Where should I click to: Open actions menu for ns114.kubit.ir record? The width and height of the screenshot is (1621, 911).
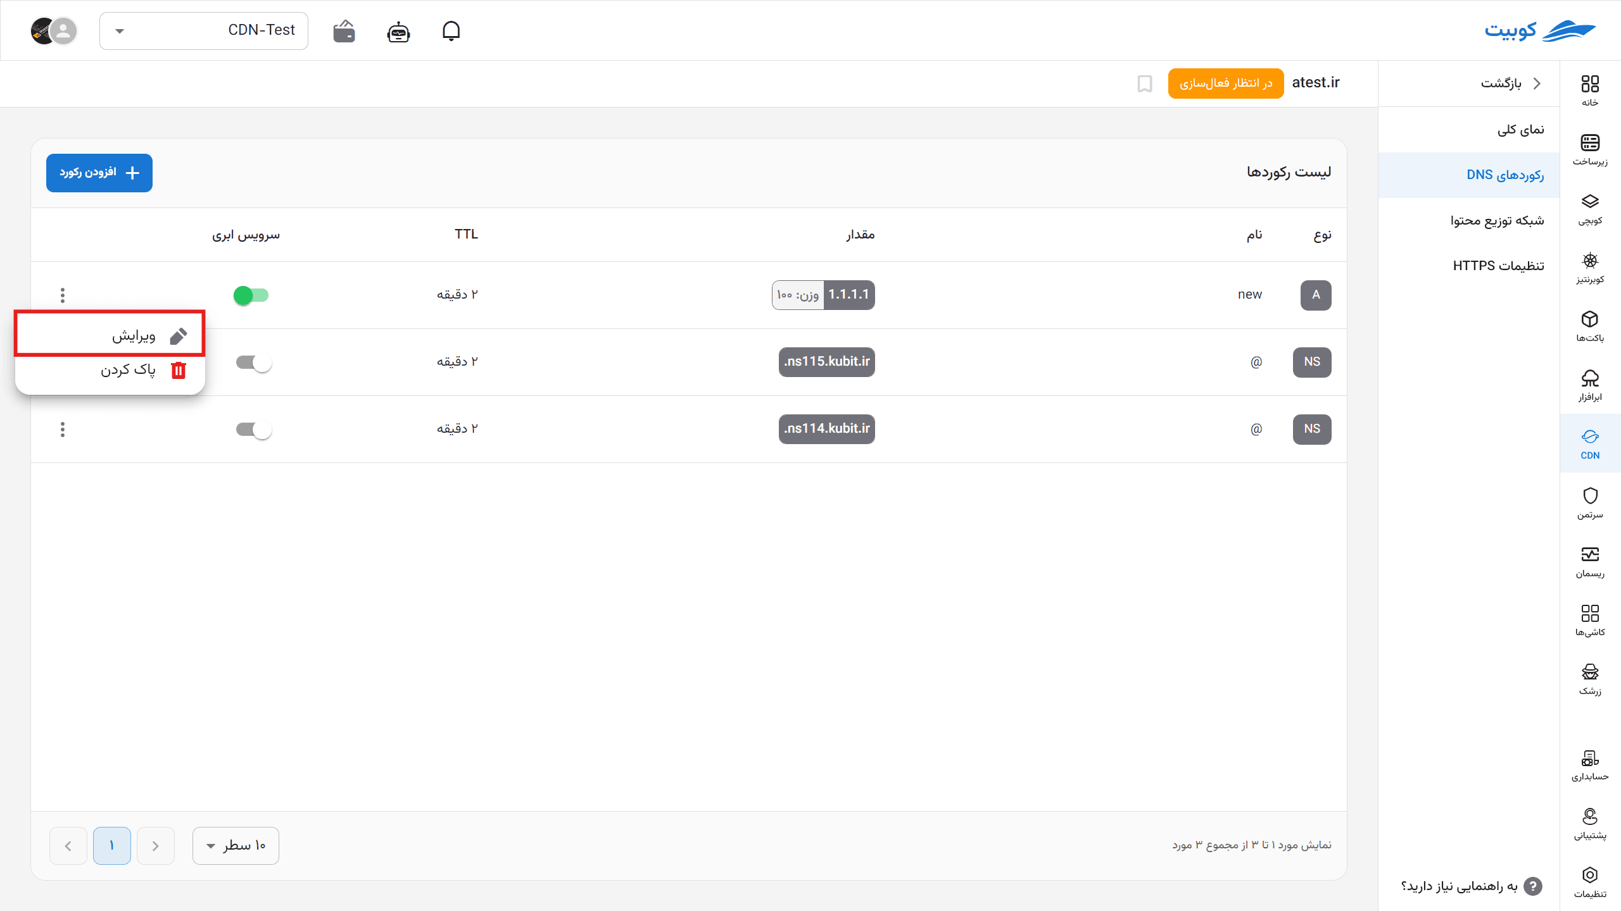pyautogui.click(x=62, y=430)
